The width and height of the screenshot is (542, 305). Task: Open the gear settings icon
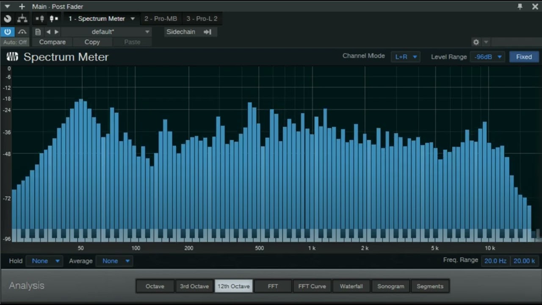point(476,42)
